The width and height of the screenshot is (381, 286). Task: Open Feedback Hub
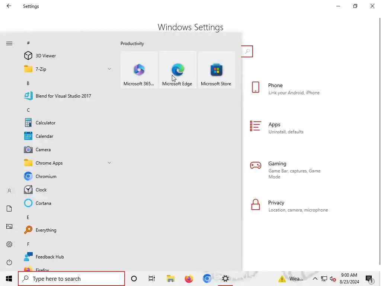(67, 257)
